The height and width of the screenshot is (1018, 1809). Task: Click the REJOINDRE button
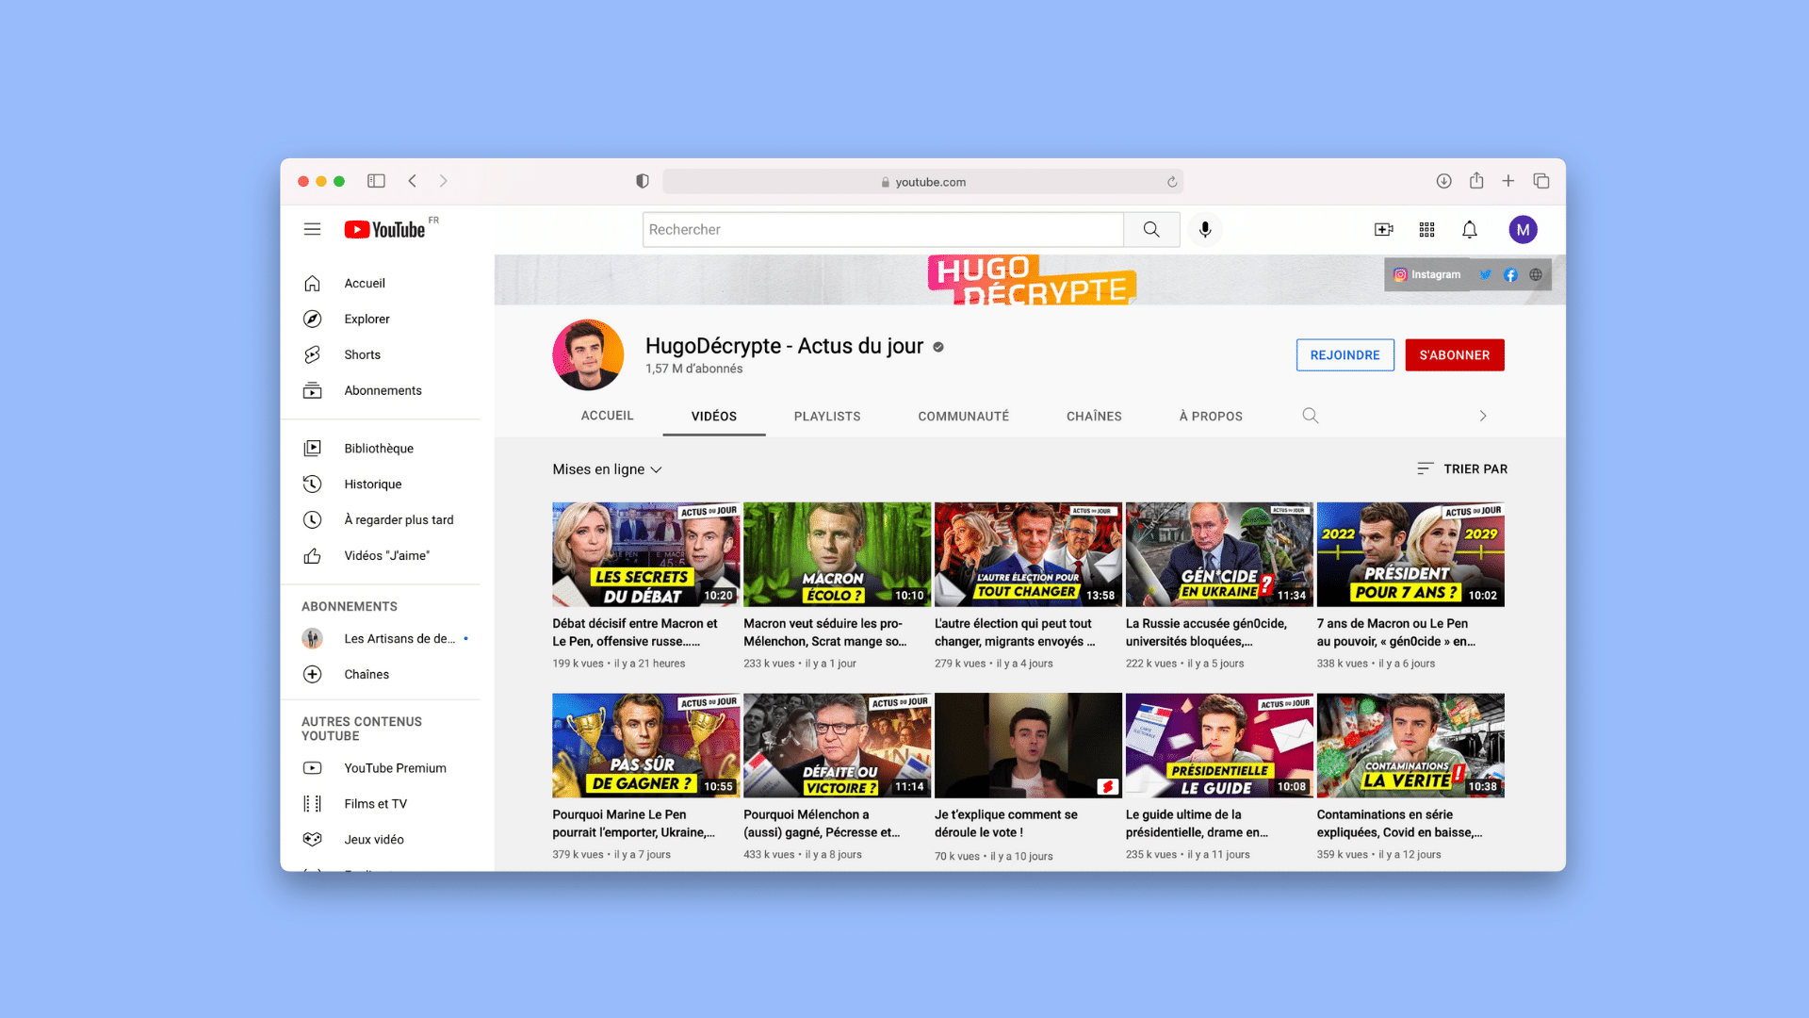(x=1345, y=354)
